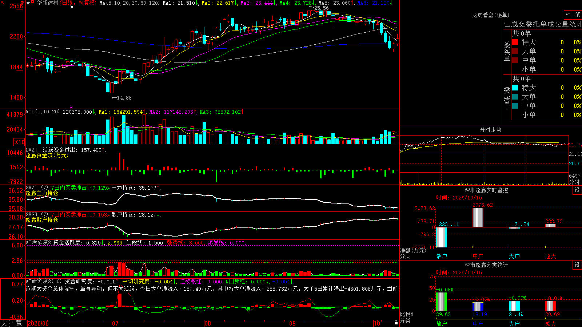Click the 25.56 high price annotation
Viewport: 582px width, 327px height.
click(321, 8)
